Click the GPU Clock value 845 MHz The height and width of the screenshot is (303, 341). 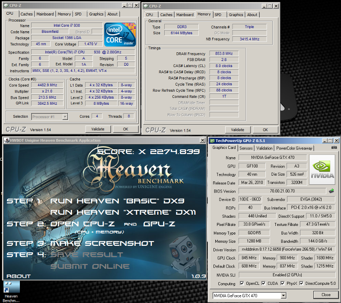(249, 258)
